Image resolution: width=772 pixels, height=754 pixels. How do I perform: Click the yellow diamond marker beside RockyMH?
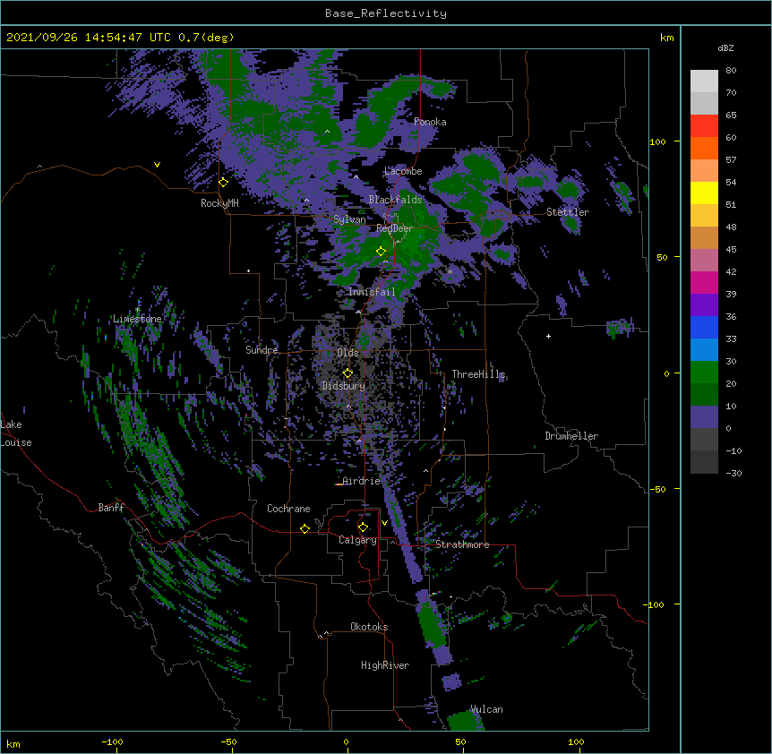224,183
